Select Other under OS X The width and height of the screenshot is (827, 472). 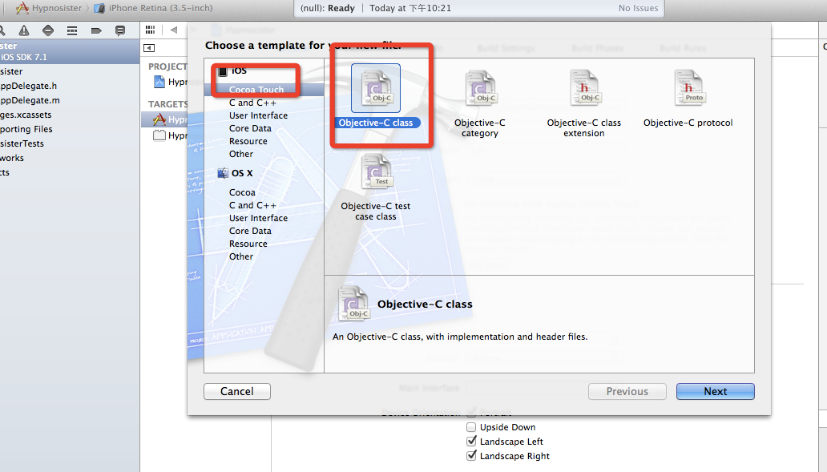(x=241, y=256)
